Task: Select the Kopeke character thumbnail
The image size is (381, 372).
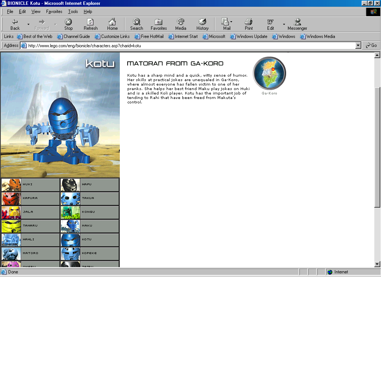Action: click(70, 254)
